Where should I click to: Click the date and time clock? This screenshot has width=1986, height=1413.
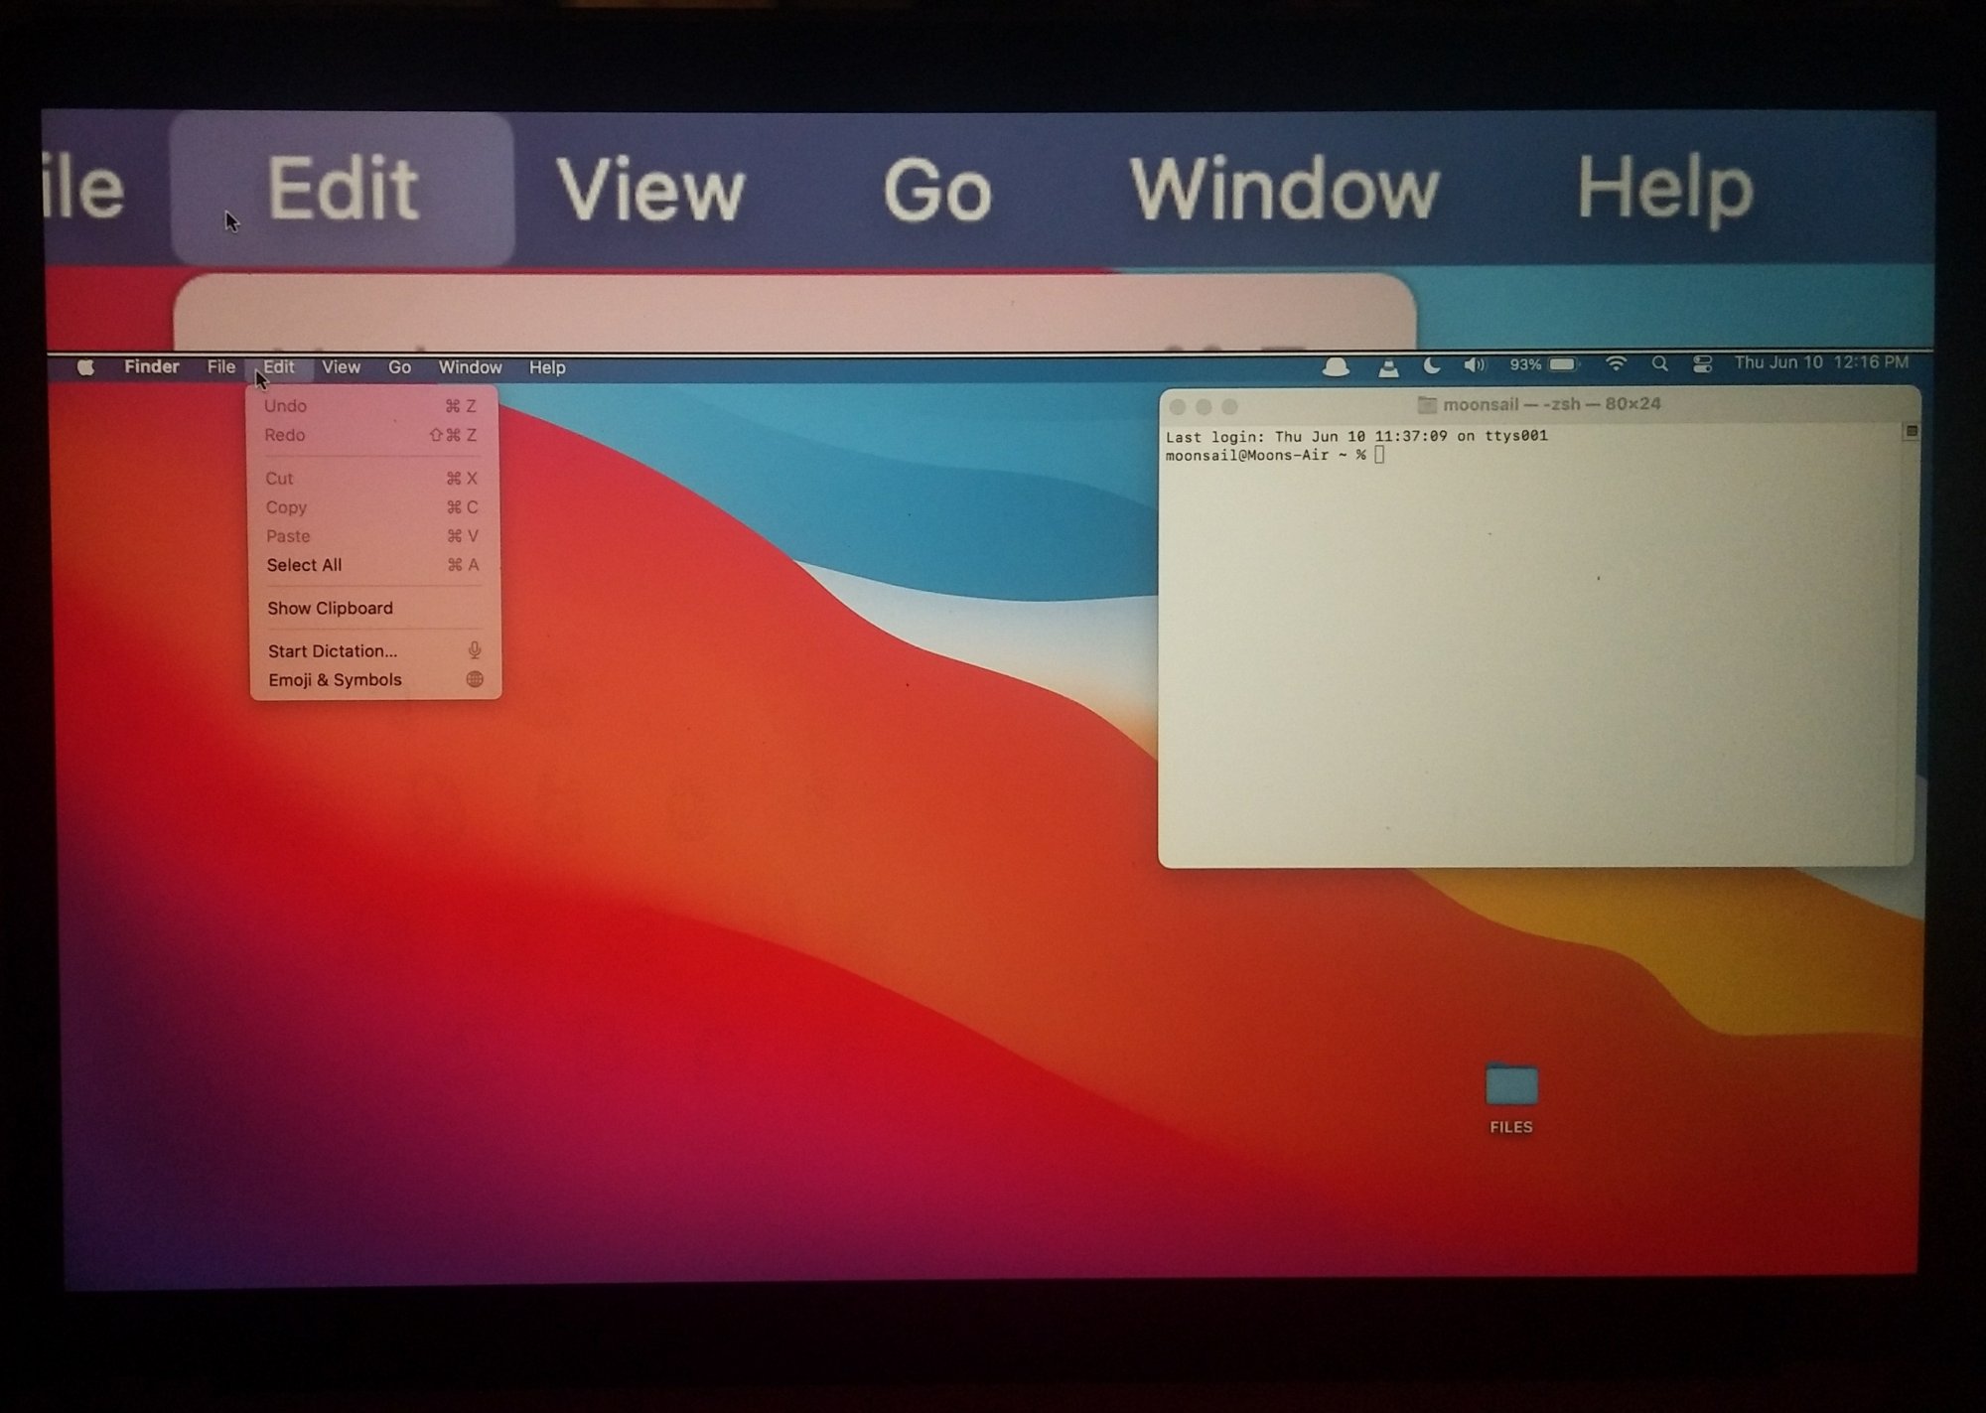(x=1820, y=362)
